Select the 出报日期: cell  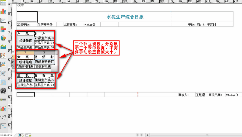coord(73,25)
